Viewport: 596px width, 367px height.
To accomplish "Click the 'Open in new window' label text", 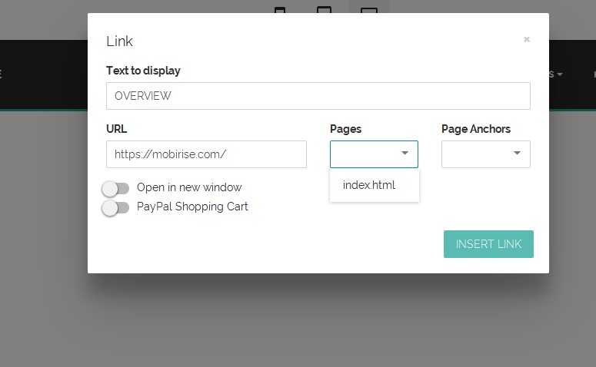I will pyautogui.click(x=189, y=187).
